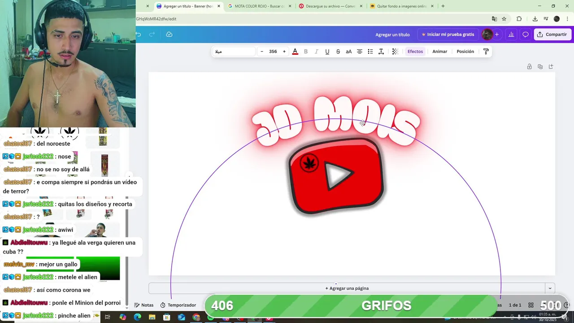Open the page translate icon

pos(494,19)
